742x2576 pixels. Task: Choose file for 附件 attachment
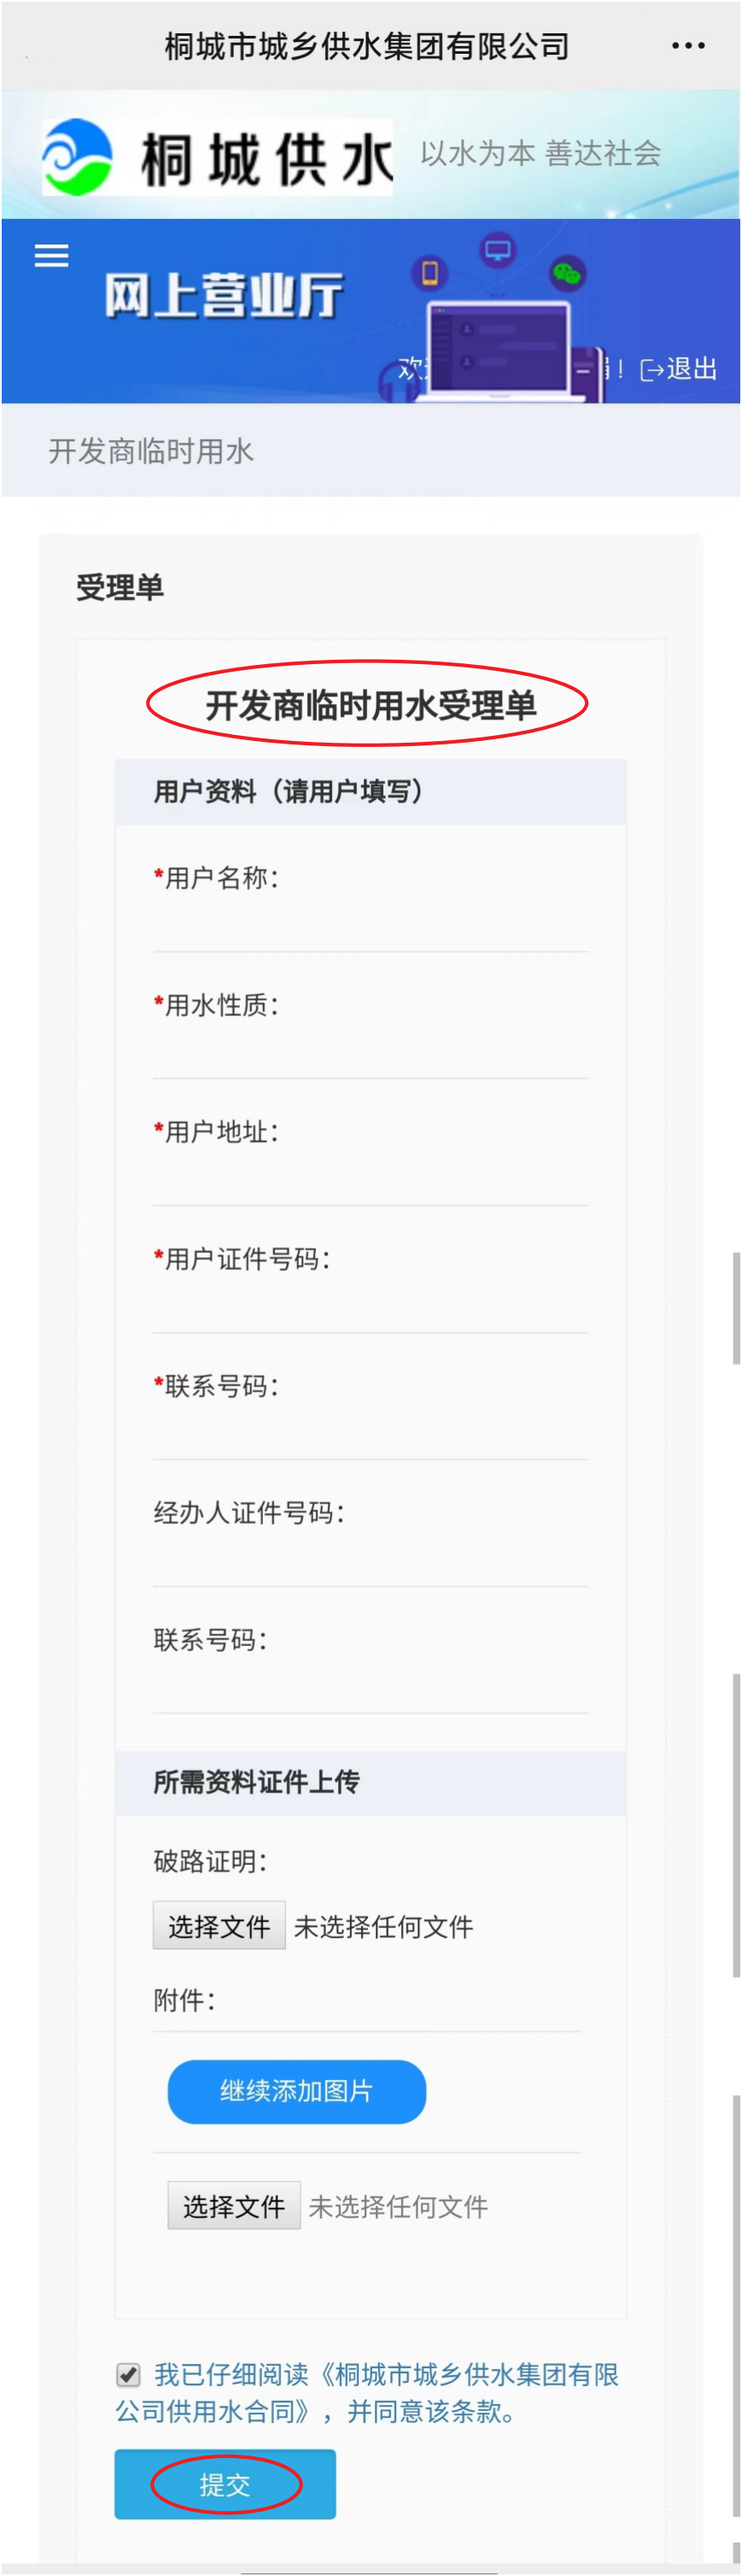(234, 2206)
